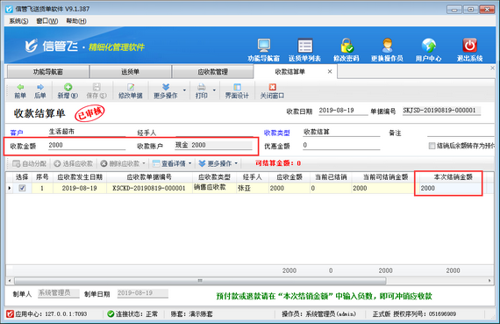Click the 销售应收款 cell
This screenshot has width=500, height=324.
click(214, 188)
